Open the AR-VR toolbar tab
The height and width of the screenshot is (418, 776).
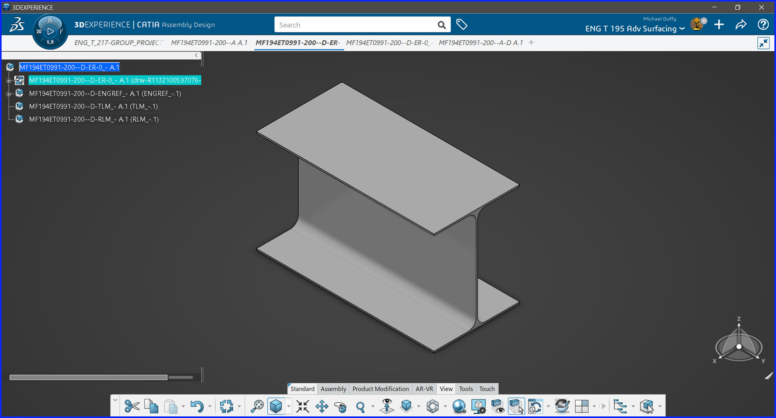[x=424, y=388]
